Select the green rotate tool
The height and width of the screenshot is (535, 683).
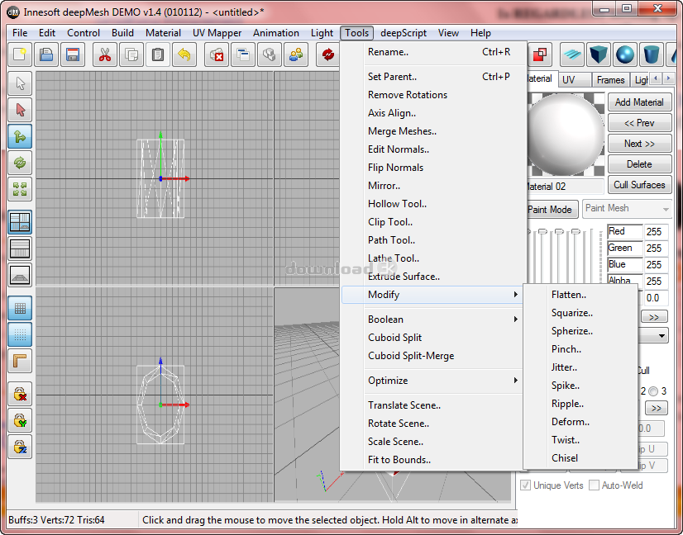(x=20, y=163)
